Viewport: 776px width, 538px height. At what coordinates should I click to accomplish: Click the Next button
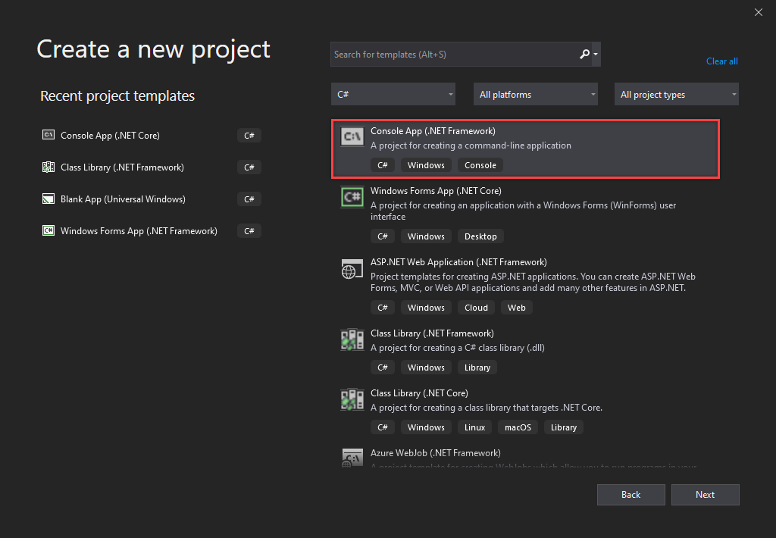[x=706, y=495]
